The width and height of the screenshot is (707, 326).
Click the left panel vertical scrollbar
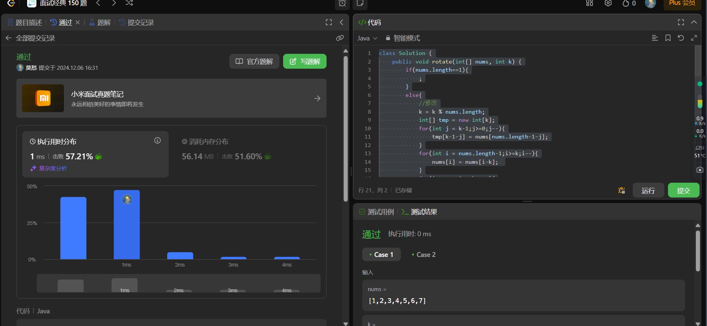pyautogui.click(x=346, y=128)
